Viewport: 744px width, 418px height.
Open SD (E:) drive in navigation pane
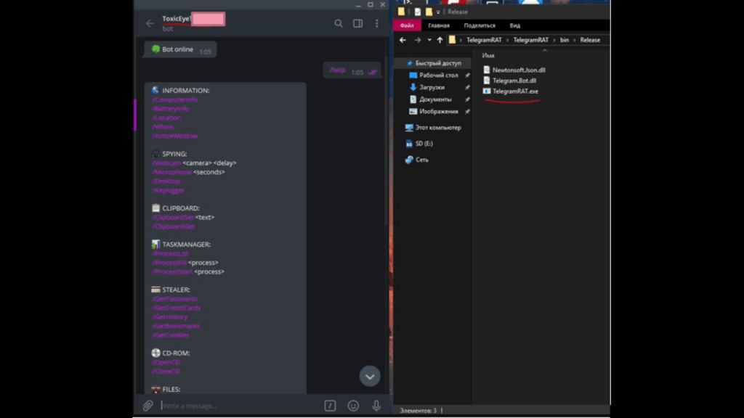click(x=419, y=144)
